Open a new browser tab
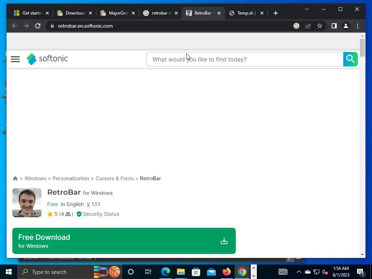372x279 pixels. 275,13
